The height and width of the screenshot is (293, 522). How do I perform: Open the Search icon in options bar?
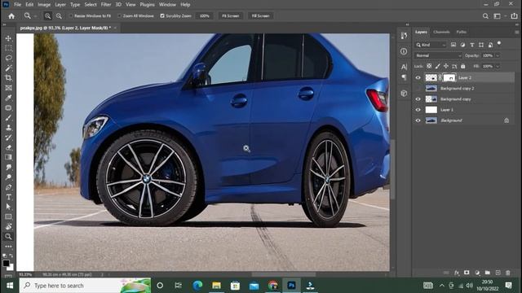tap(485, 16)
